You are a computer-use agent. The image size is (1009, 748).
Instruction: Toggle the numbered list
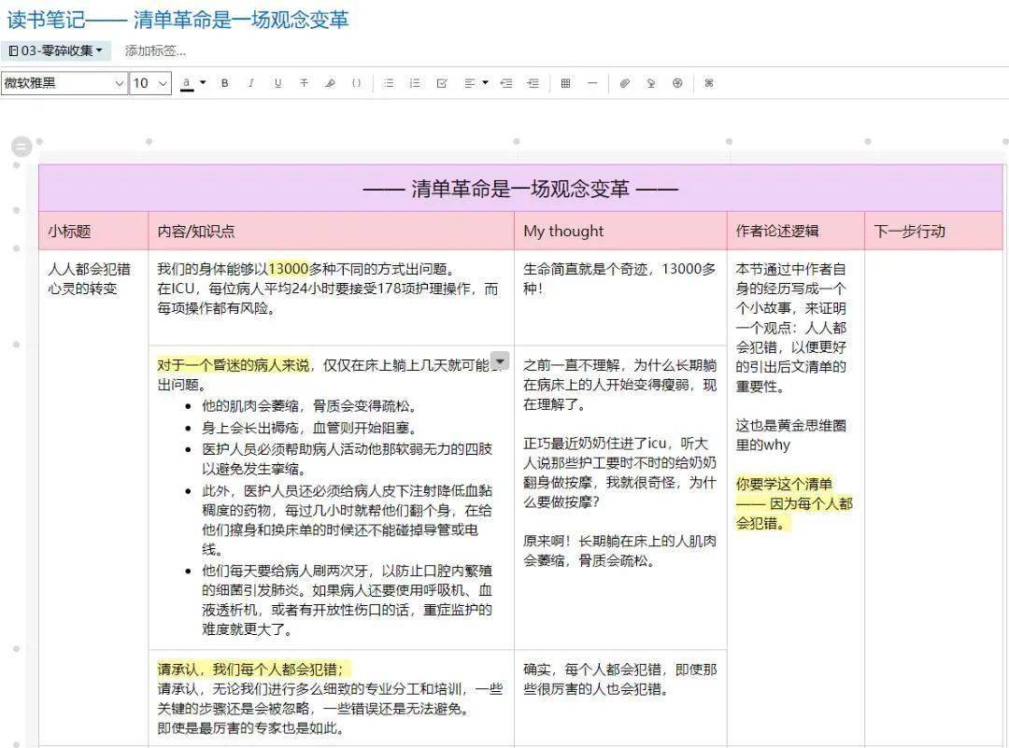[414, 83]
